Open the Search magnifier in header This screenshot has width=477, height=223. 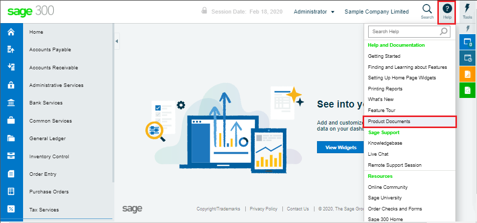(427, 12)
